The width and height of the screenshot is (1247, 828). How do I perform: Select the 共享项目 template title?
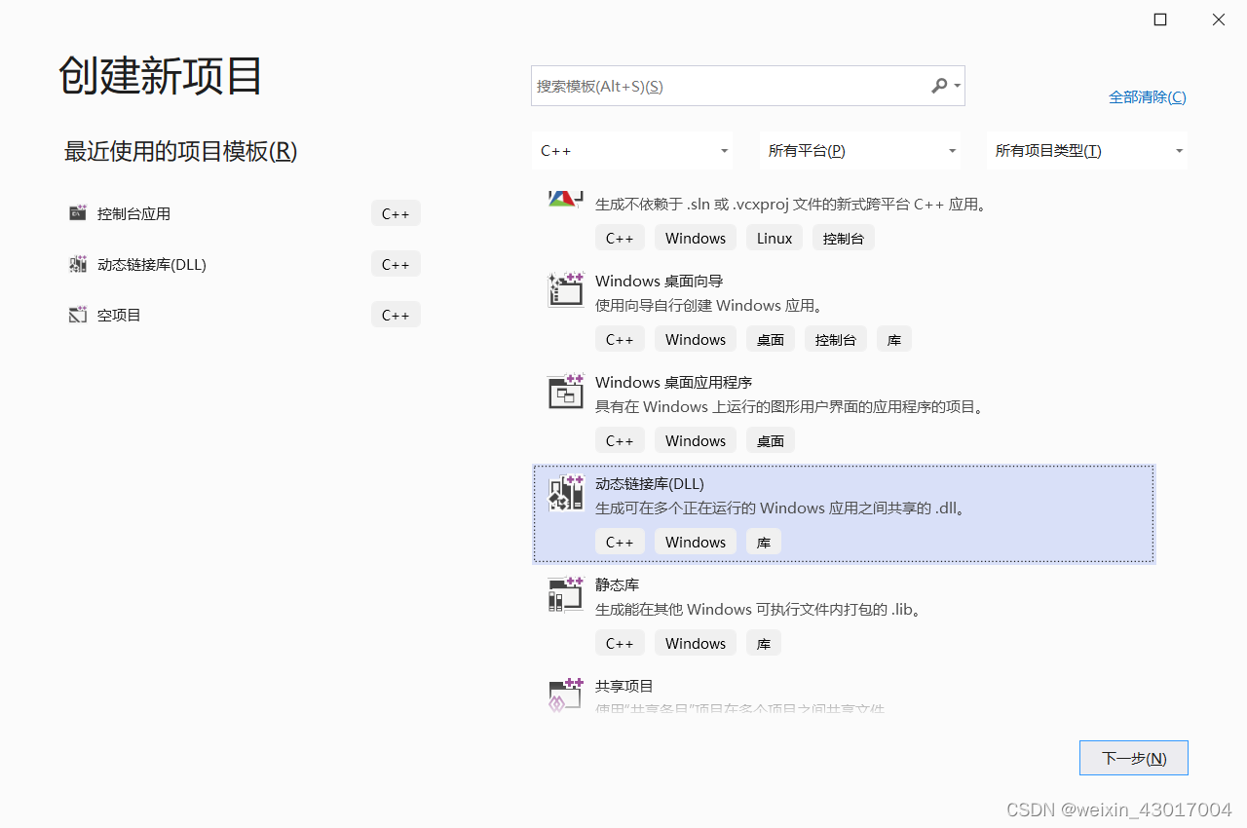624,686
